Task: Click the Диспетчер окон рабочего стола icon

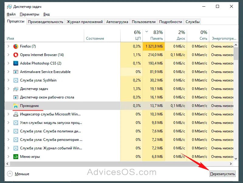Action: [x=16, y=97]
